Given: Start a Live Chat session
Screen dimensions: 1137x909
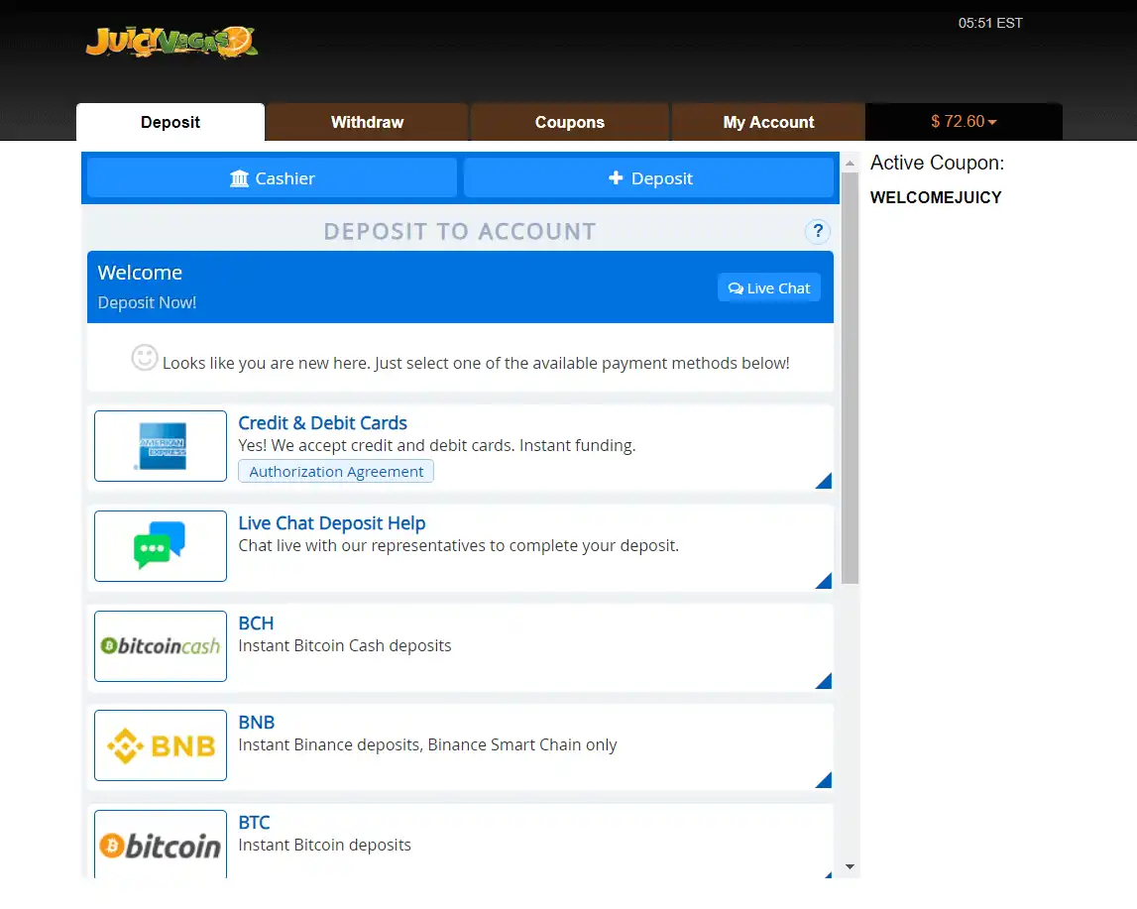Looking at the screenshot, I should (769, 288).
